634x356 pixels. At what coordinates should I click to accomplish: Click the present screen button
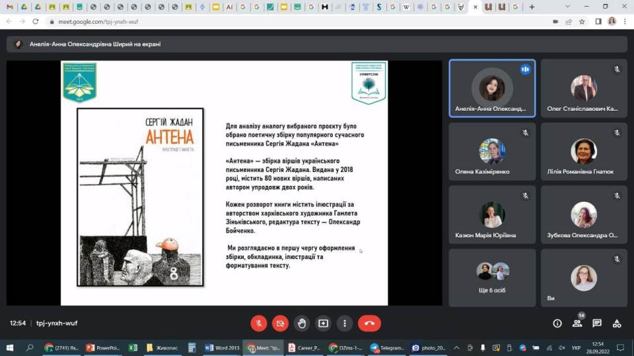[x=323, y=323]
